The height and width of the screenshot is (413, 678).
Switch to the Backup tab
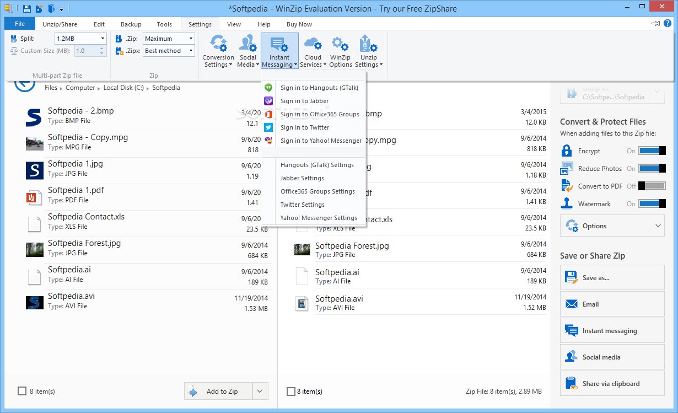[x=131, y=24]
